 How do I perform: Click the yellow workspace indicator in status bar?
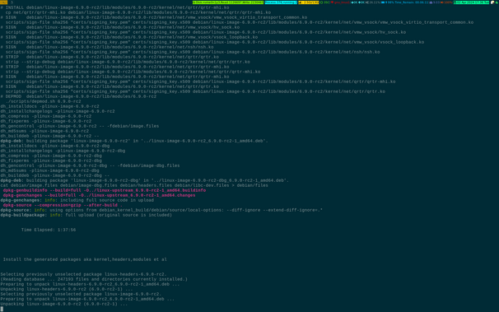click(3, 2)
